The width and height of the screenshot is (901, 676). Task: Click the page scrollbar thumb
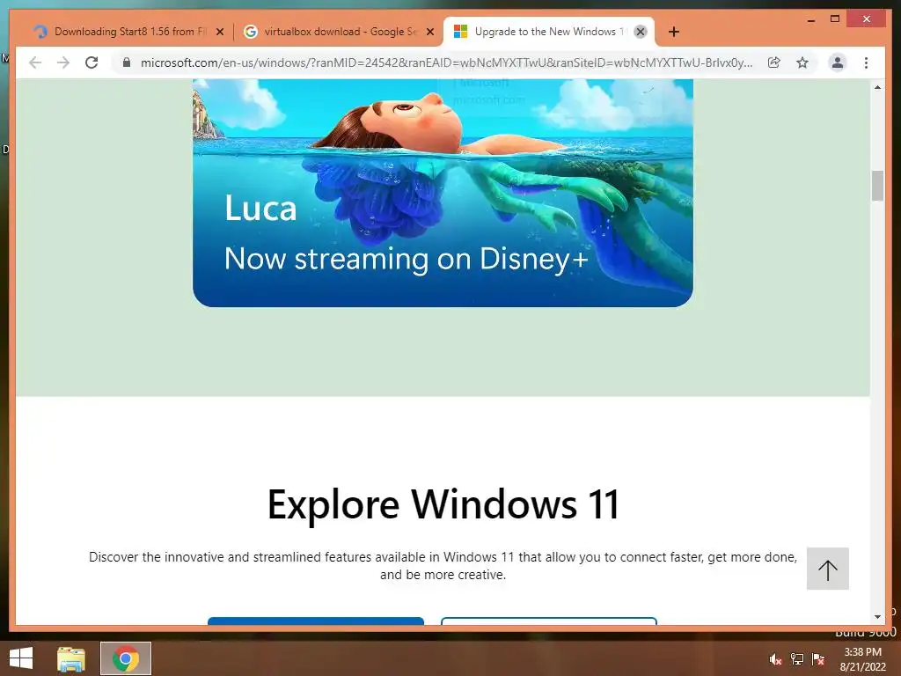tap(877, 186)
